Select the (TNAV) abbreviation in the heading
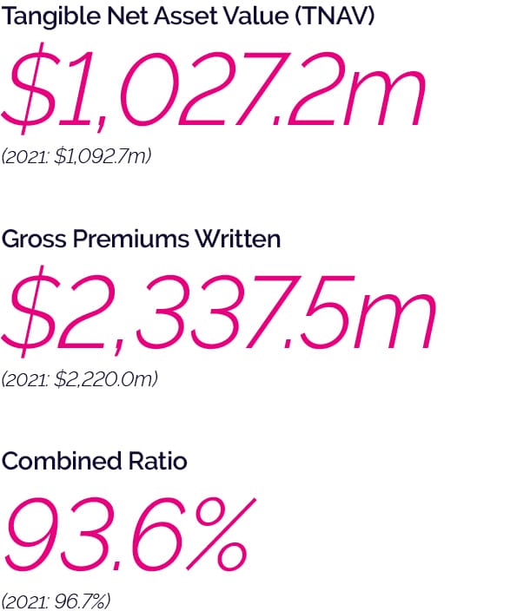The image size is (517, 611). pos(334,16)
